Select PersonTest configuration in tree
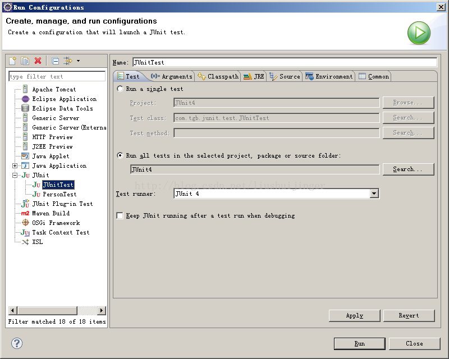Image resolution: width=449 pixels, height=359 pixels. tap(59, 194)
